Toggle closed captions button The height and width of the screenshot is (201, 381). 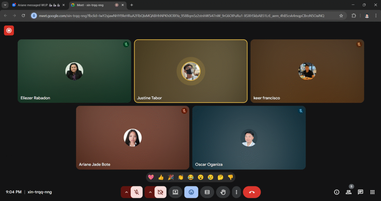click(207, 192)
